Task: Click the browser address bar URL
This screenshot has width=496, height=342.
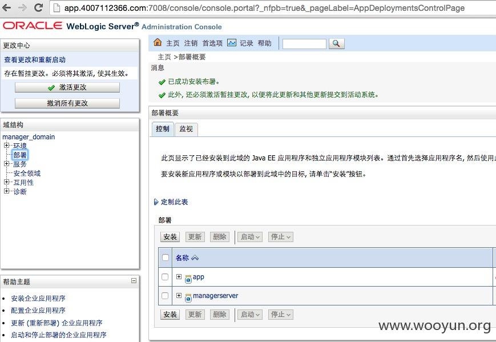Action: 264,8
